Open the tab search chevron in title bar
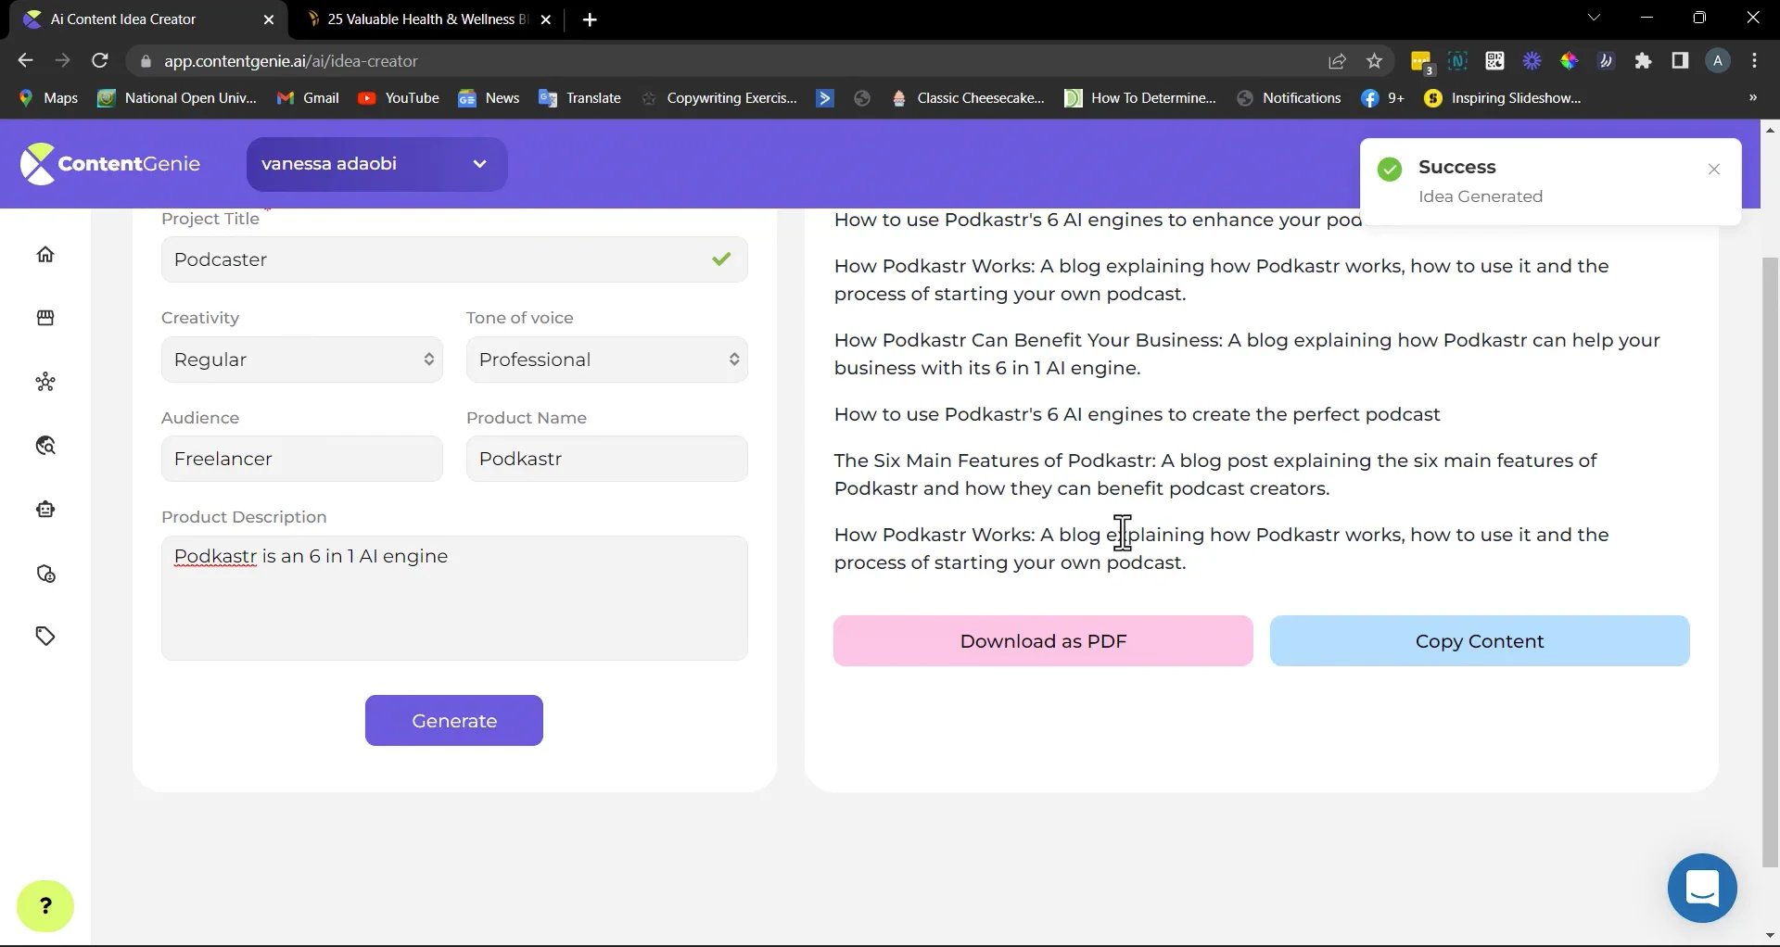This screenshot has width=1780, height=947. pyautogui.click(x=1594, y=18)
